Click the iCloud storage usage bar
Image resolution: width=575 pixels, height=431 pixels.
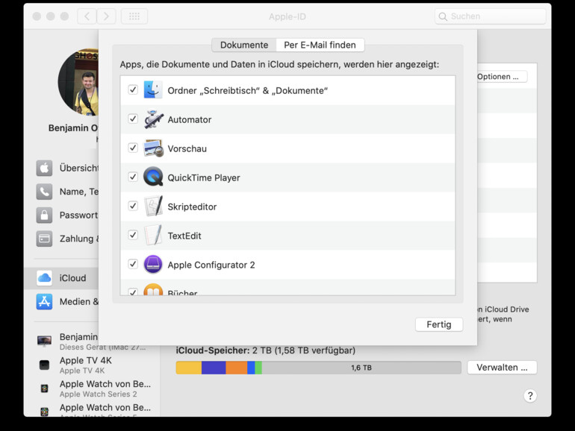(318, 368)
